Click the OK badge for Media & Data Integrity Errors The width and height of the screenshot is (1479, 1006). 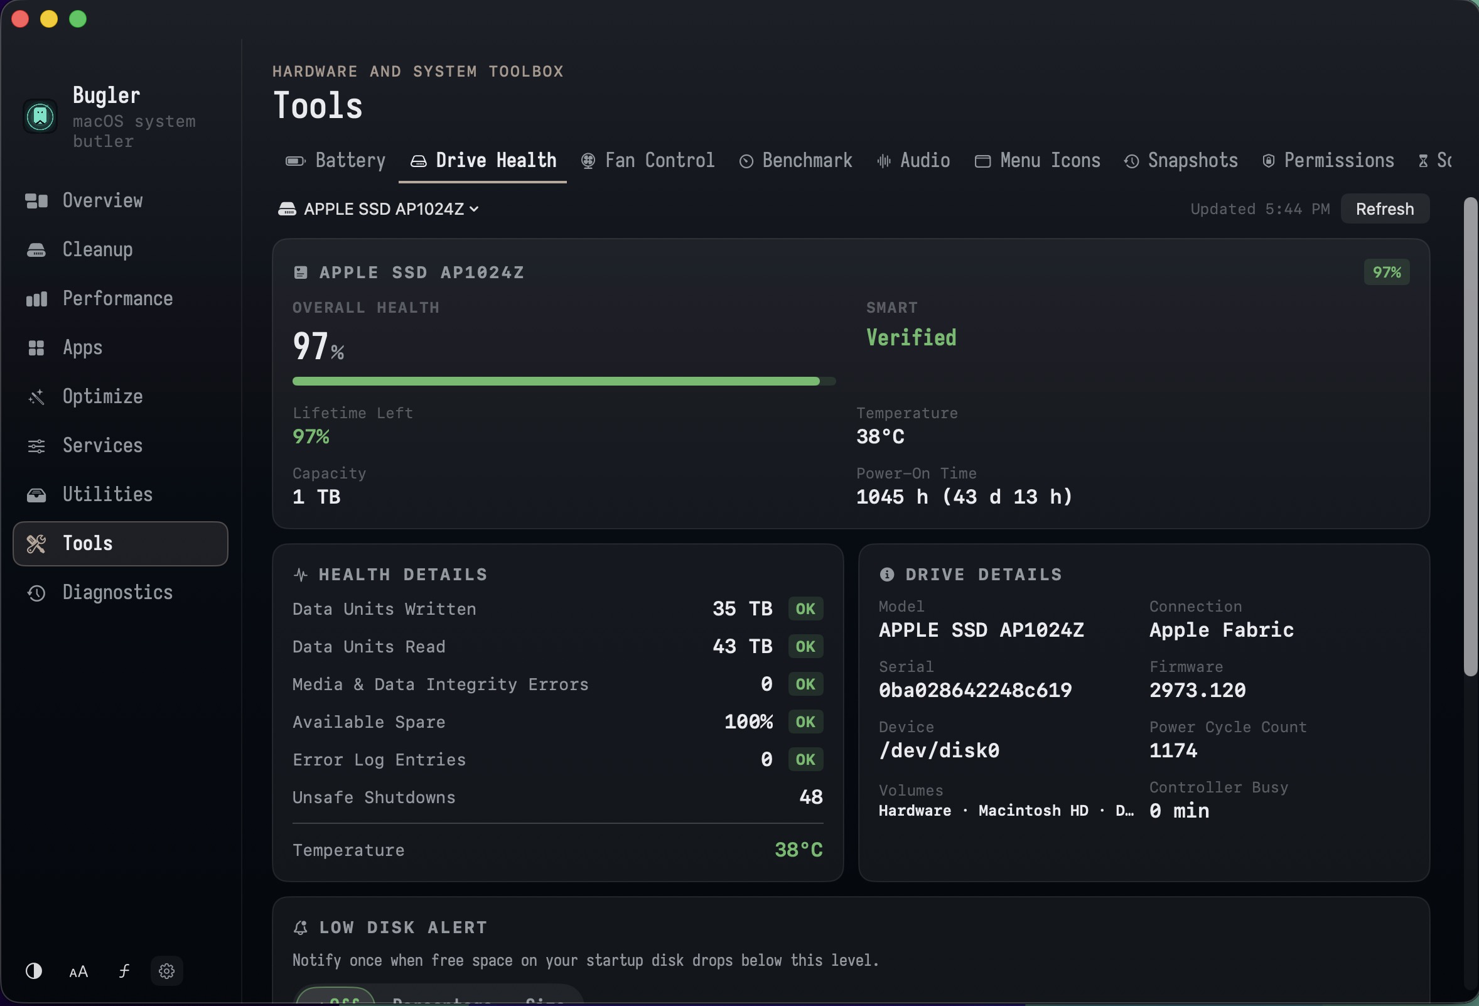[805, 684]
